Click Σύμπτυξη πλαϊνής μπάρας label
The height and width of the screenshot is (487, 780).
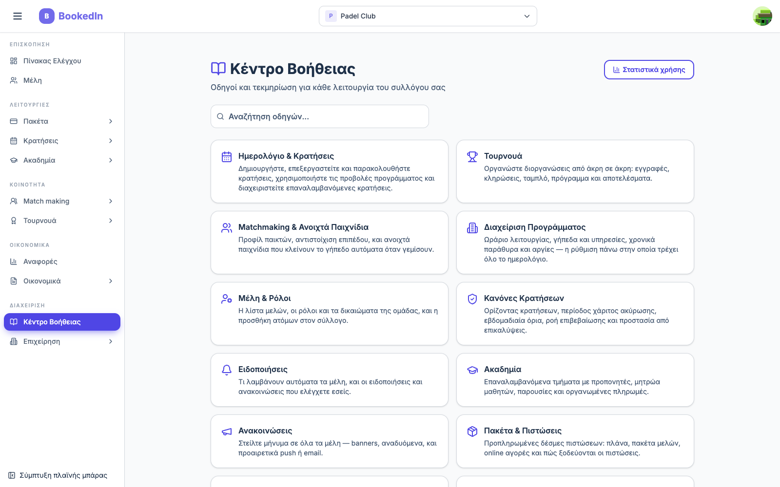coord(63,475)
